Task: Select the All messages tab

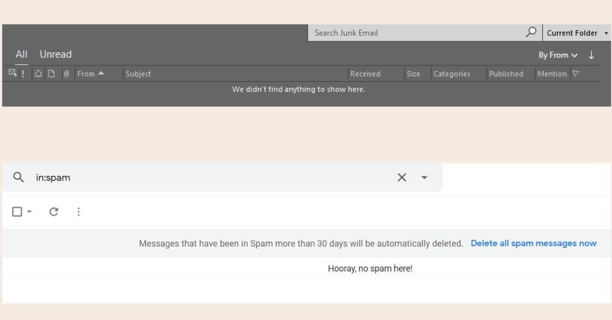Action: [21, 54]
